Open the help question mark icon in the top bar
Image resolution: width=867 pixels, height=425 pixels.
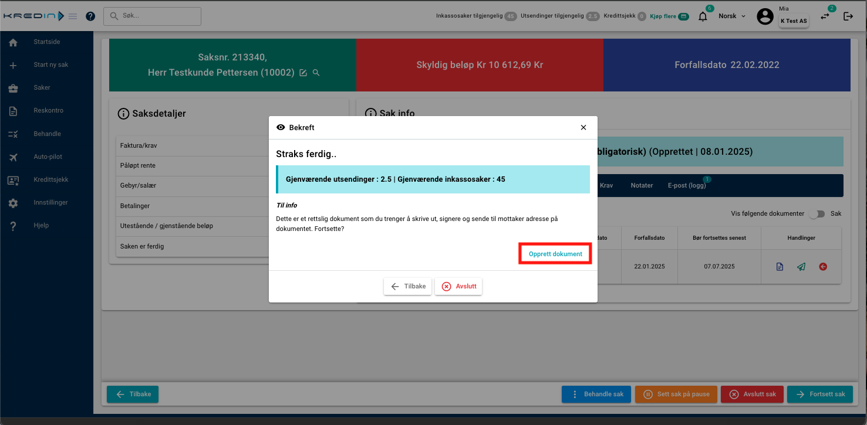(x=90, y=16)
